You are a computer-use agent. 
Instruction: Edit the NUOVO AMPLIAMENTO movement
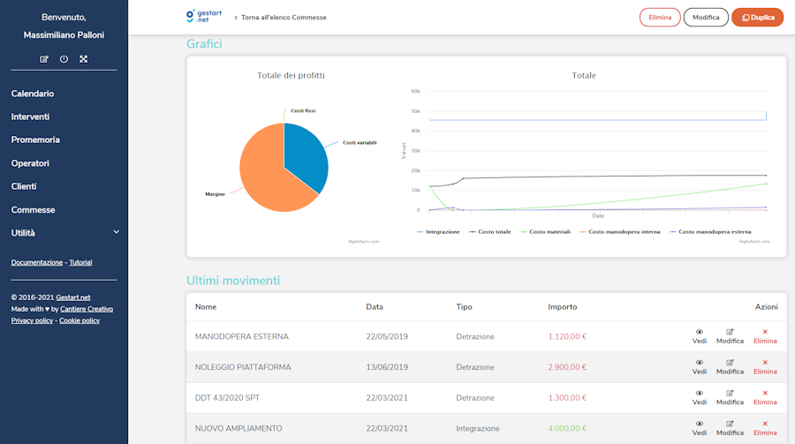coord(730,428)
